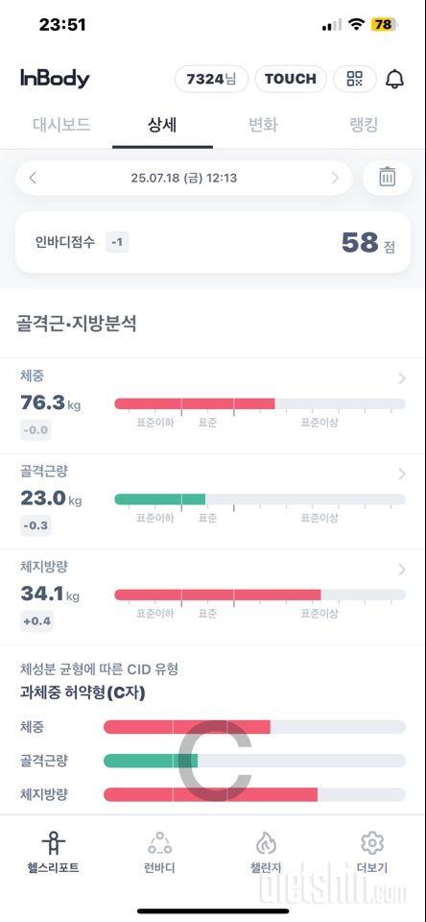Viewport: 426px width, 922px height.
Task: Switch to the 대시보드 tab
Action: click(61, 125)
